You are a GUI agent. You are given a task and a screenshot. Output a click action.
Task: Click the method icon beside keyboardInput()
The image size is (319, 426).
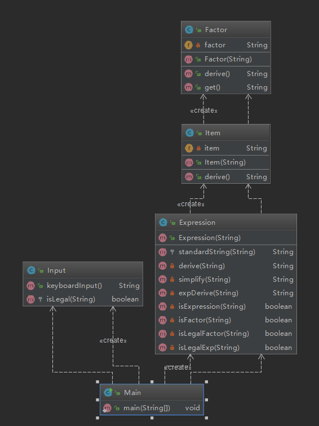coord(30,286)
